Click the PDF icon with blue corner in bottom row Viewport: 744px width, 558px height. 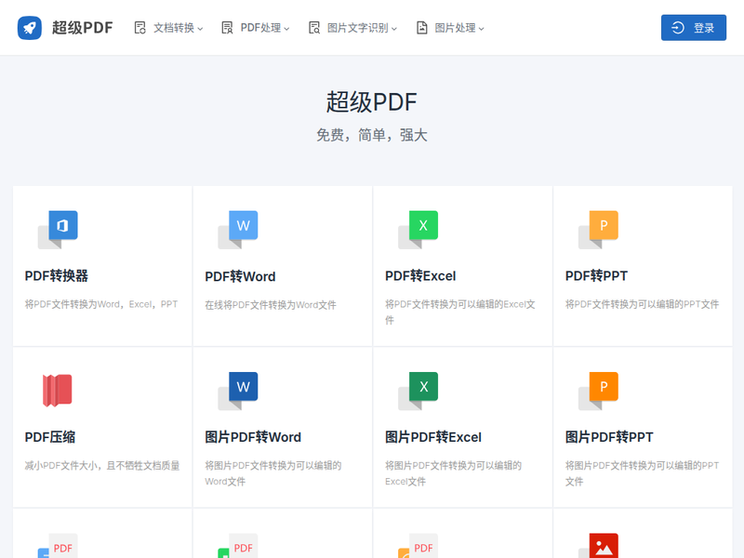click(58, 546)
